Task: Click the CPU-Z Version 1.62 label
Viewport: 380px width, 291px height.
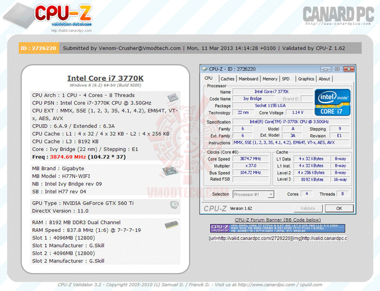Action: (241, 209)
